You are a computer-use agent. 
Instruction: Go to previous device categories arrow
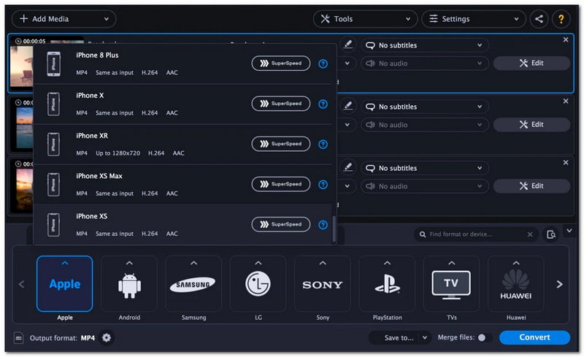(x=22, y=284)
